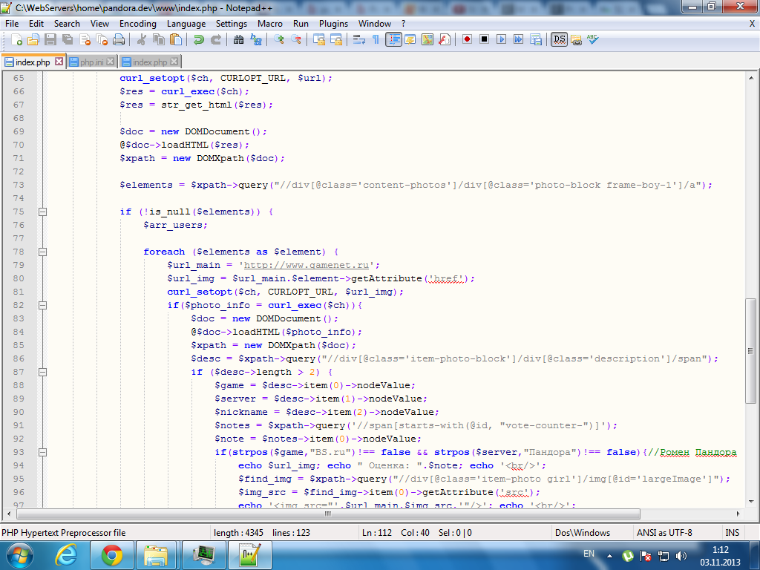Close the active index.php tab
This screenshot has height=570, width=760.
click(x=59, y=62)
